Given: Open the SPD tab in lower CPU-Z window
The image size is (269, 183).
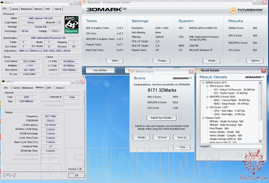Looking at the screenshot, I should [49, 88].
